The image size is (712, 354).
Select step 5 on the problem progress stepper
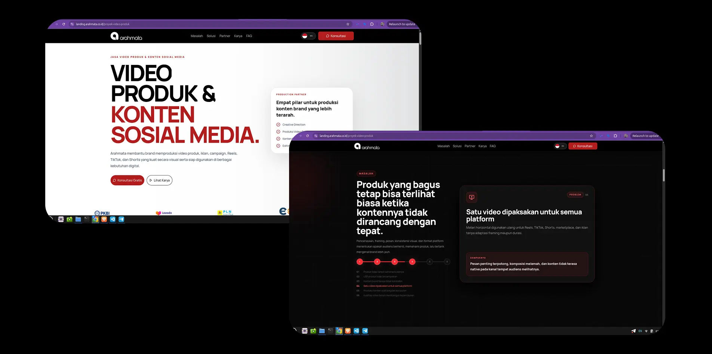click(430, 262)
